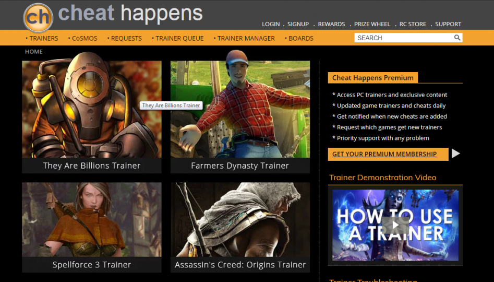Screen dimensions: 494x282
Task: Open the Support page link
Action: (448, 24)
